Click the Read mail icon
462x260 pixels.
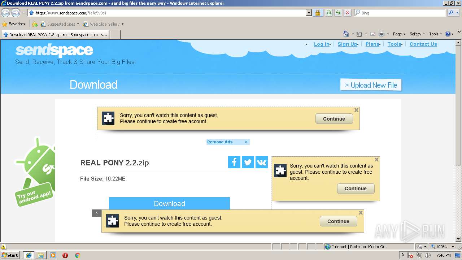373,34
